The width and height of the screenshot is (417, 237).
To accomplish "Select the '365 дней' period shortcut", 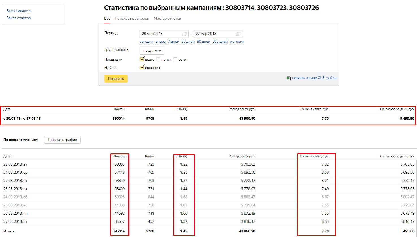I will click(x=220, y=42).
